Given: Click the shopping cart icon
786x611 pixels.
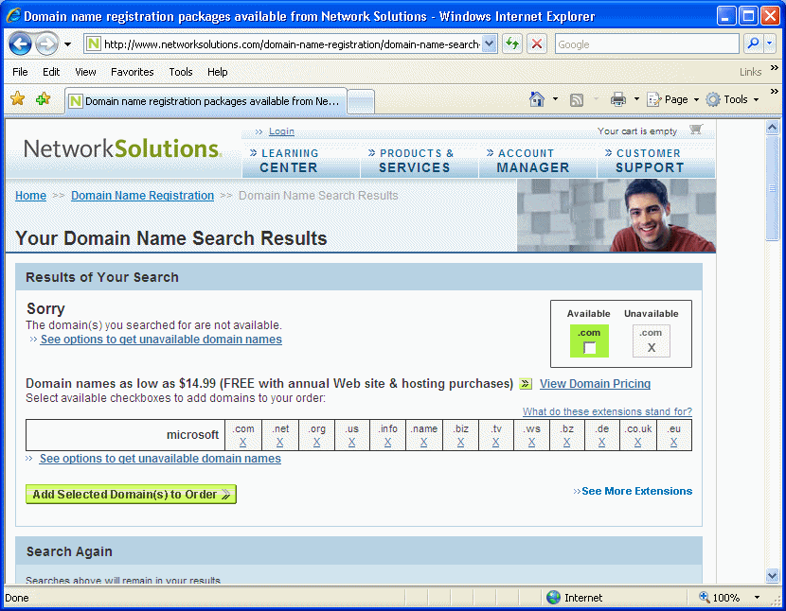Looking at the screenshot, I should (696, 130).
